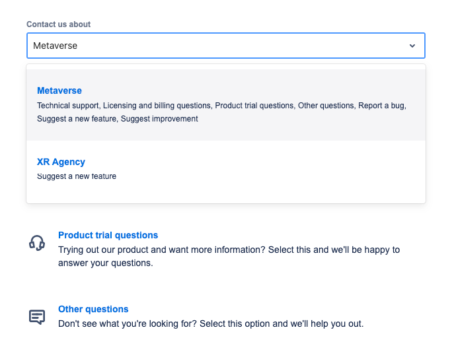This screenshot has width=452, height=342.
Task: Select the Metaverse option heading in list
Action: [59, 90]
